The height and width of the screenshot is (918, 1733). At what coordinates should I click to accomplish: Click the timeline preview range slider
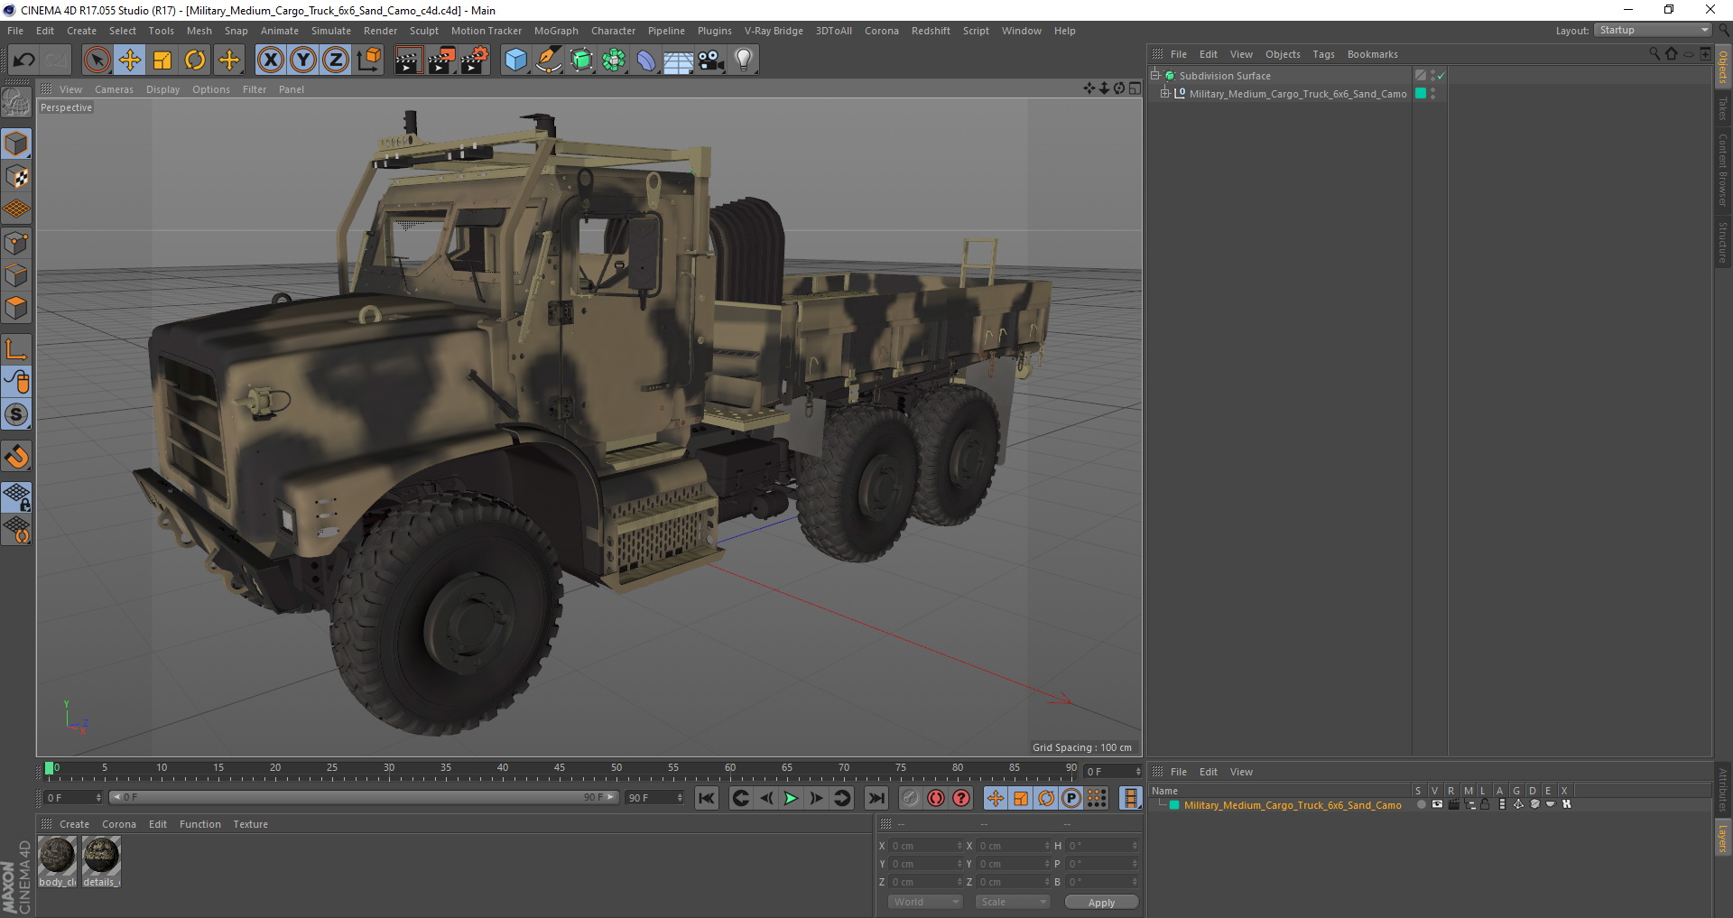tap(364, 797)
